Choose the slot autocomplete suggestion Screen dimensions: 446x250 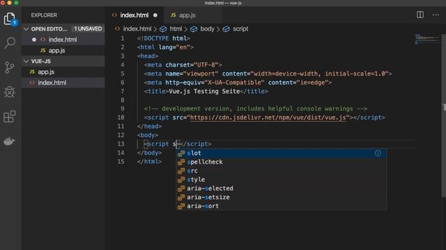pos(281,153)
